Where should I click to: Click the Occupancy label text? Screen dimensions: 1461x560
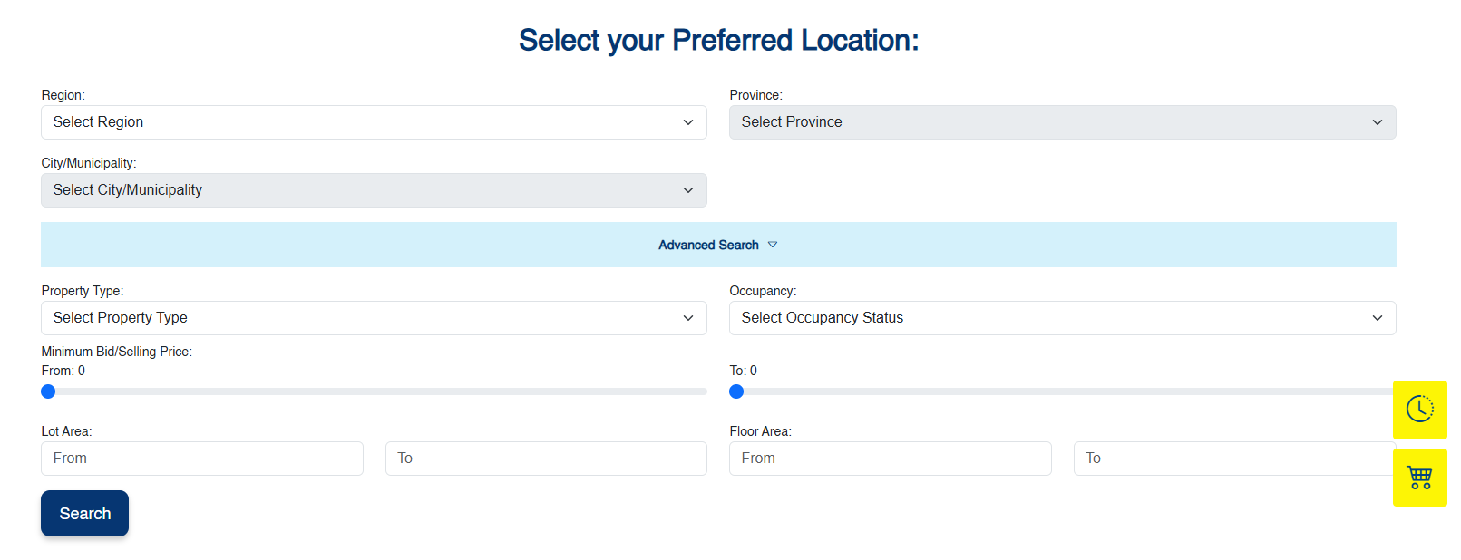click(x=763, y=291)
